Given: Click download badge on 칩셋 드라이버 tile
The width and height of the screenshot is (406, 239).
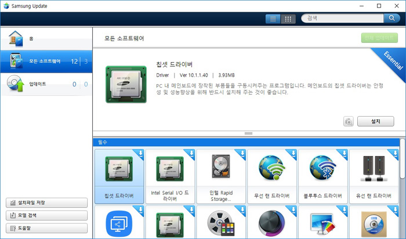Looking at the screenshot, I should click(140, 153).
